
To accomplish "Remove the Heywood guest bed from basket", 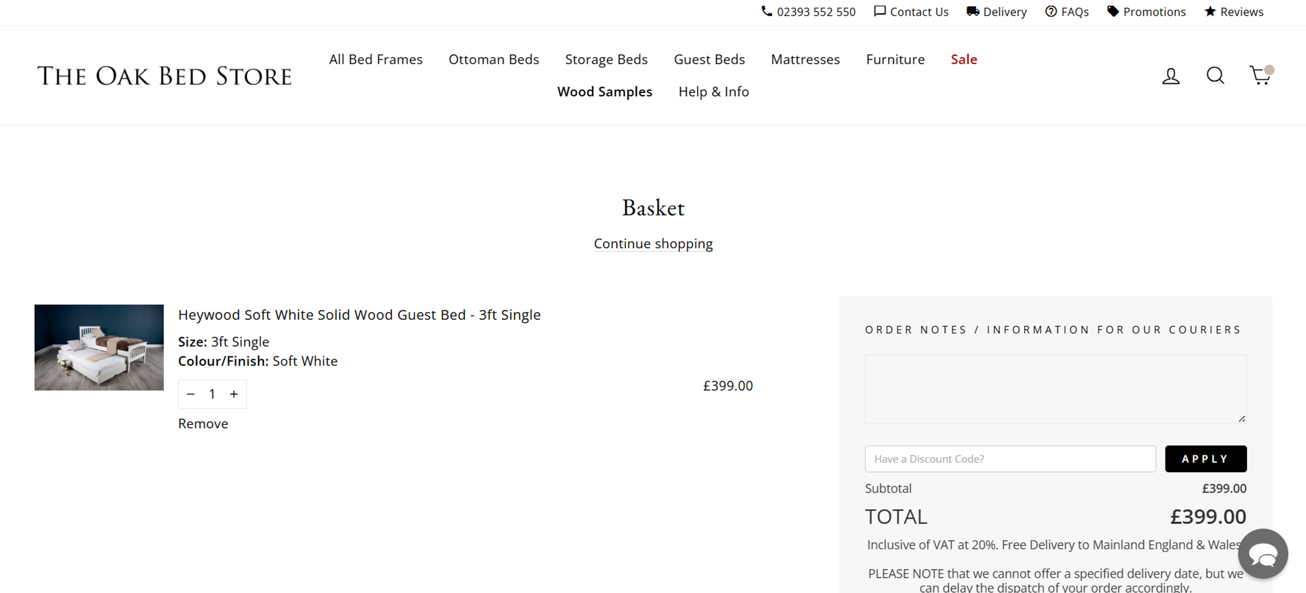I will [203, 424].
